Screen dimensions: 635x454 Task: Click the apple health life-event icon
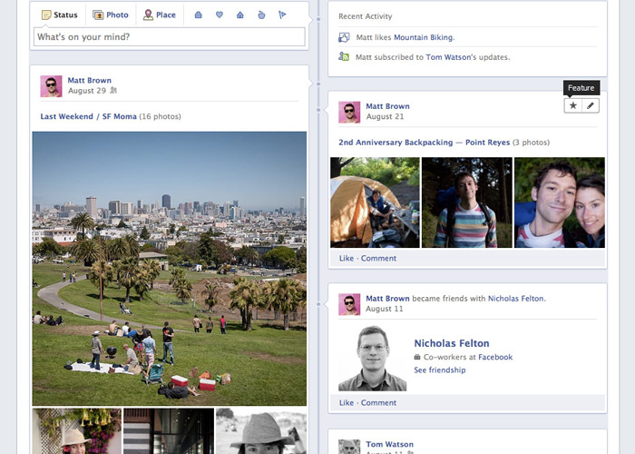261,15
